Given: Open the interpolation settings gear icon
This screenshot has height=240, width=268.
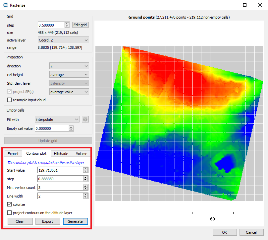Looking at the screenshot, I should point(85,119).
